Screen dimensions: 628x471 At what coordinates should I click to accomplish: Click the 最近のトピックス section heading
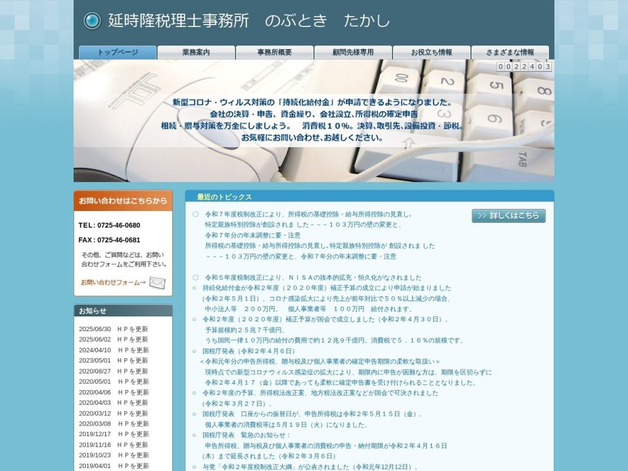(224, 197)
